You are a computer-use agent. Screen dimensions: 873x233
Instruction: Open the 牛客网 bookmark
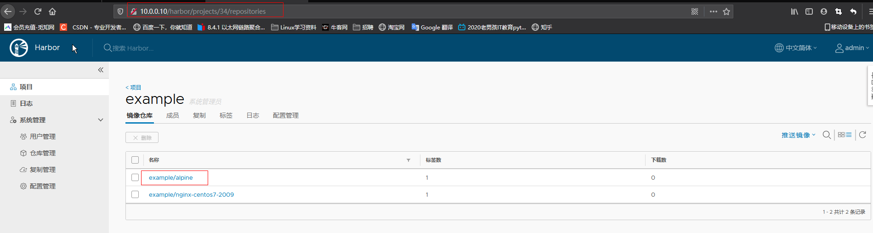(x=335, y=28)
